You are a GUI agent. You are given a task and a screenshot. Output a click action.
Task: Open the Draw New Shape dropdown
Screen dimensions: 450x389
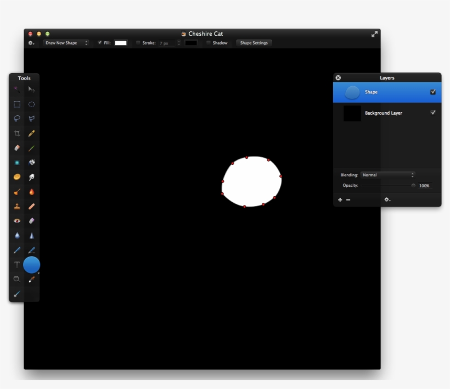tap(66, 43)
